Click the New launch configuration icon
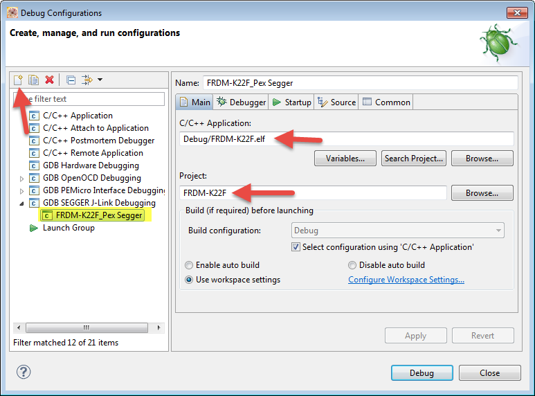The width and height of the screenshot is (535, 396). (x=19, y=80)
